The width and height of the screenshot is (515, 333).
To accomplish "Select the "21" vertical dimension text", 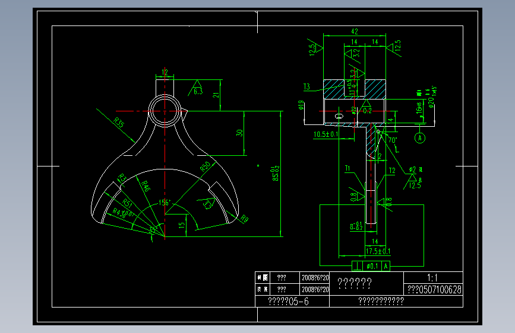I will [x=216, y=95].
